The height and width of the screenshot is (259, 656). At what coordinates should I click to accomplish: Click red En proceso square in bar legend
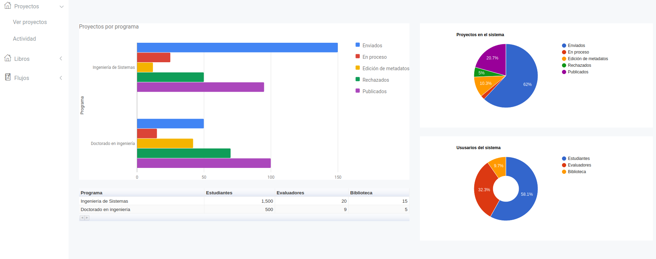click(x=357, y=56)
